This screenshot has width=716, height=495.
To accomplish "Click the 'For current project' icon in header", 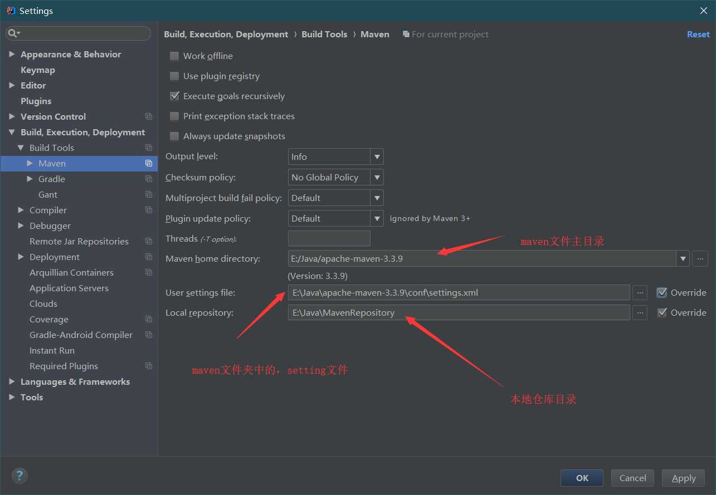I will 406,35.
